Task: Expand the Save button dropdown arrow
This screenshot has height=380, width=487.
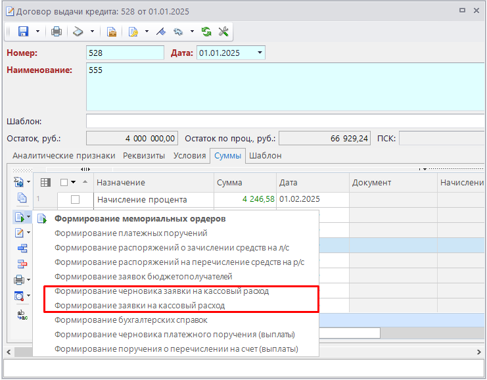Action: (x=37, y=32)
